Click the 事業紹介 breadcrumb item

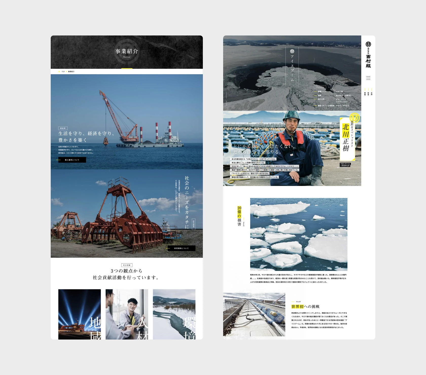pyautogui.click(x=71, y=71)
